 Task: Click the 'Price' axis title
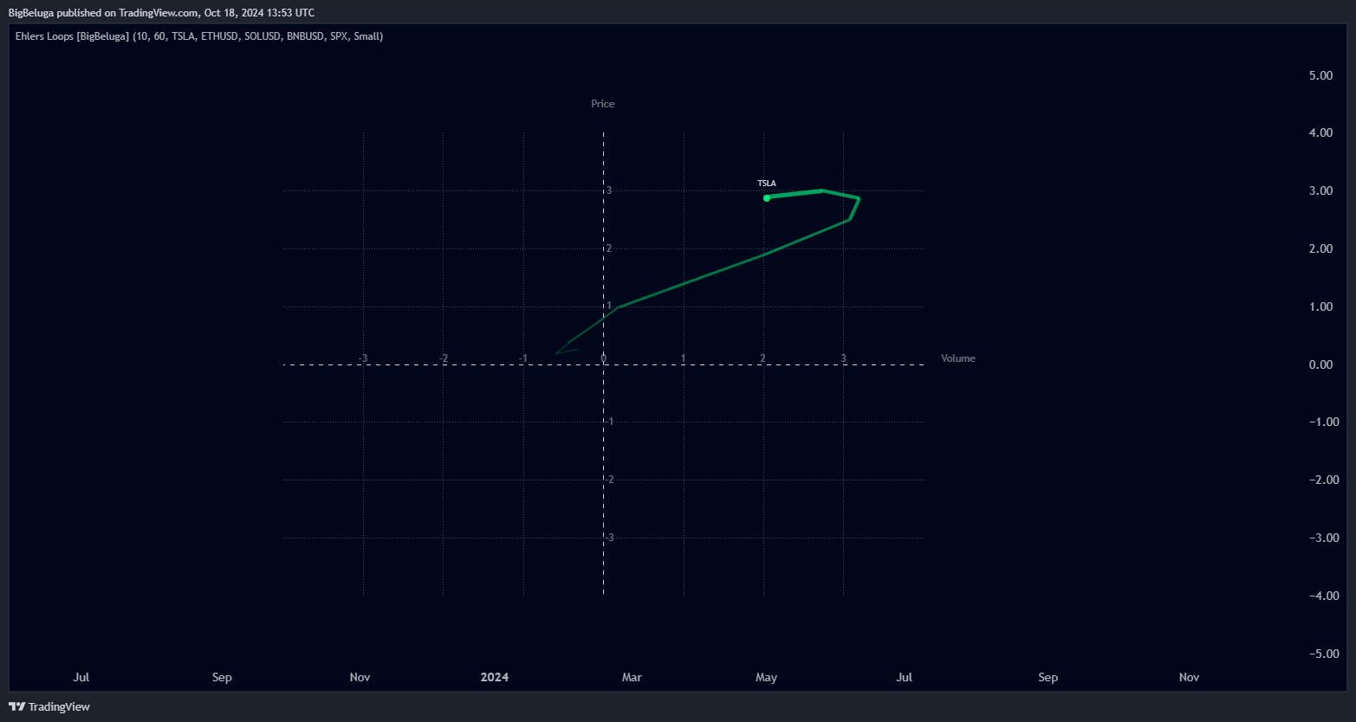coord(603,104)
